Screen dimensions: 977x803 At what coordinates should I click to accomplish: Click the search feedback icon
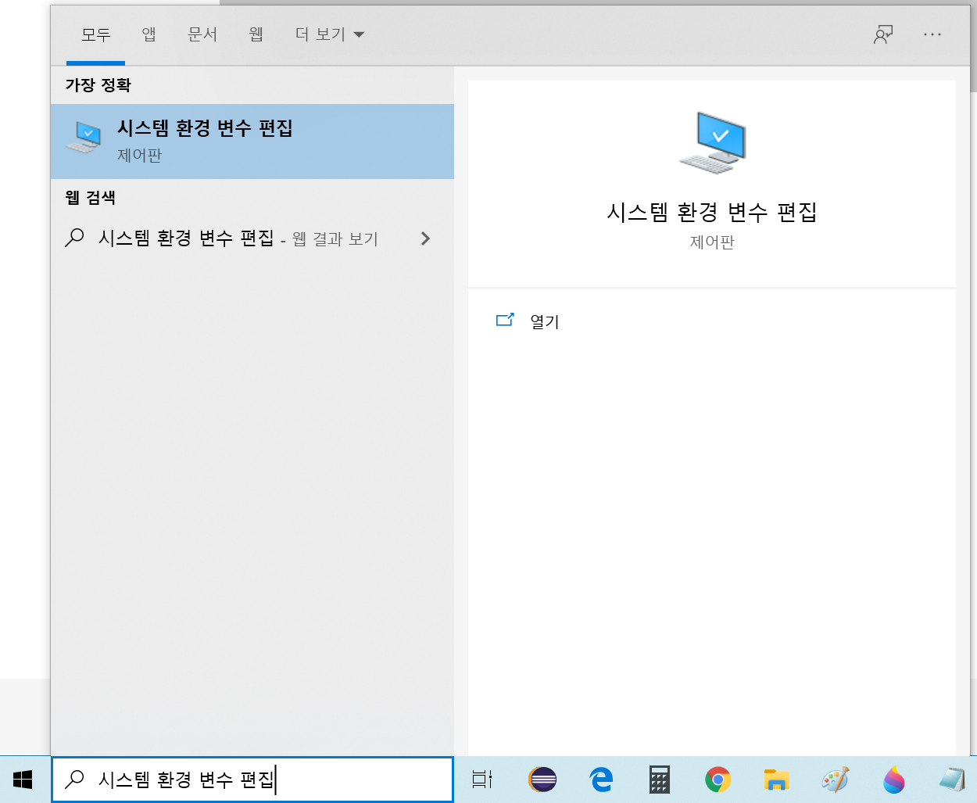(883, 34)
